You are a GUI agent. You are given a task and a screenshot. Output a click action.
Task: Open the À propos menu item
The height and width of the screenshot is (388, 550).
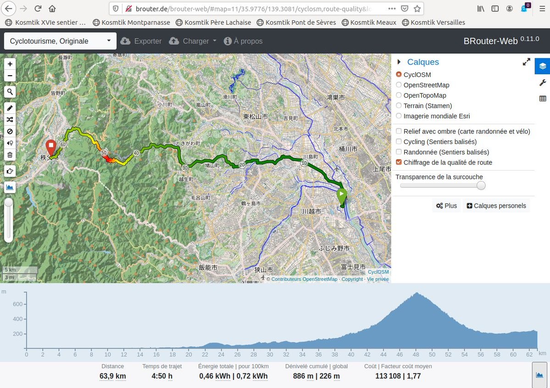(243, 41)
